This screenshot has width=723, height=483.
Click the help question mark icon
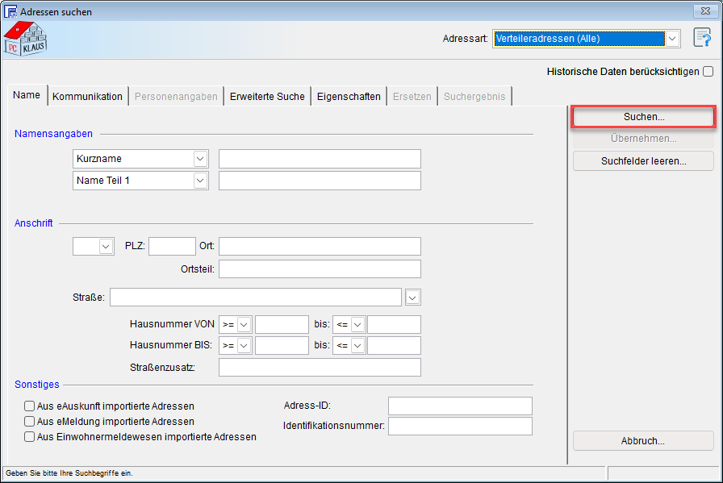pos(701,39)
